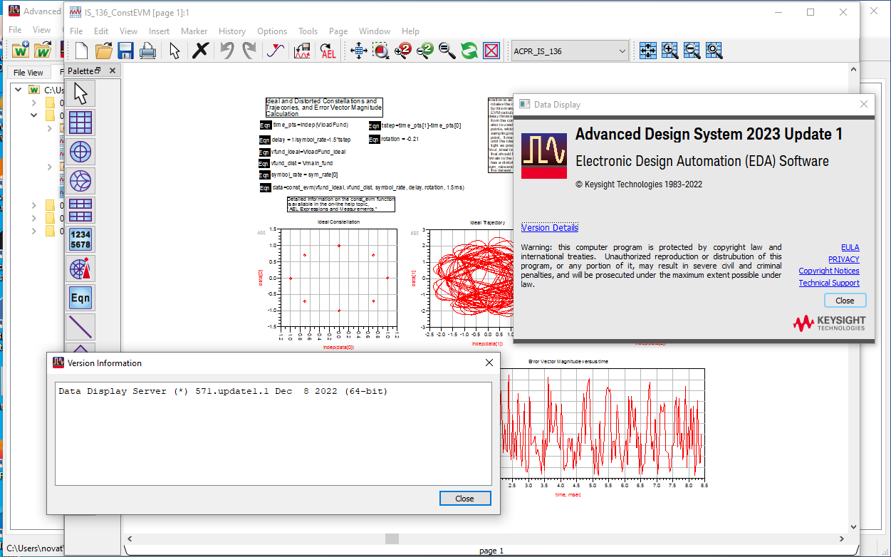
Task: Switch to the File View tab
Action: [28, 73]
